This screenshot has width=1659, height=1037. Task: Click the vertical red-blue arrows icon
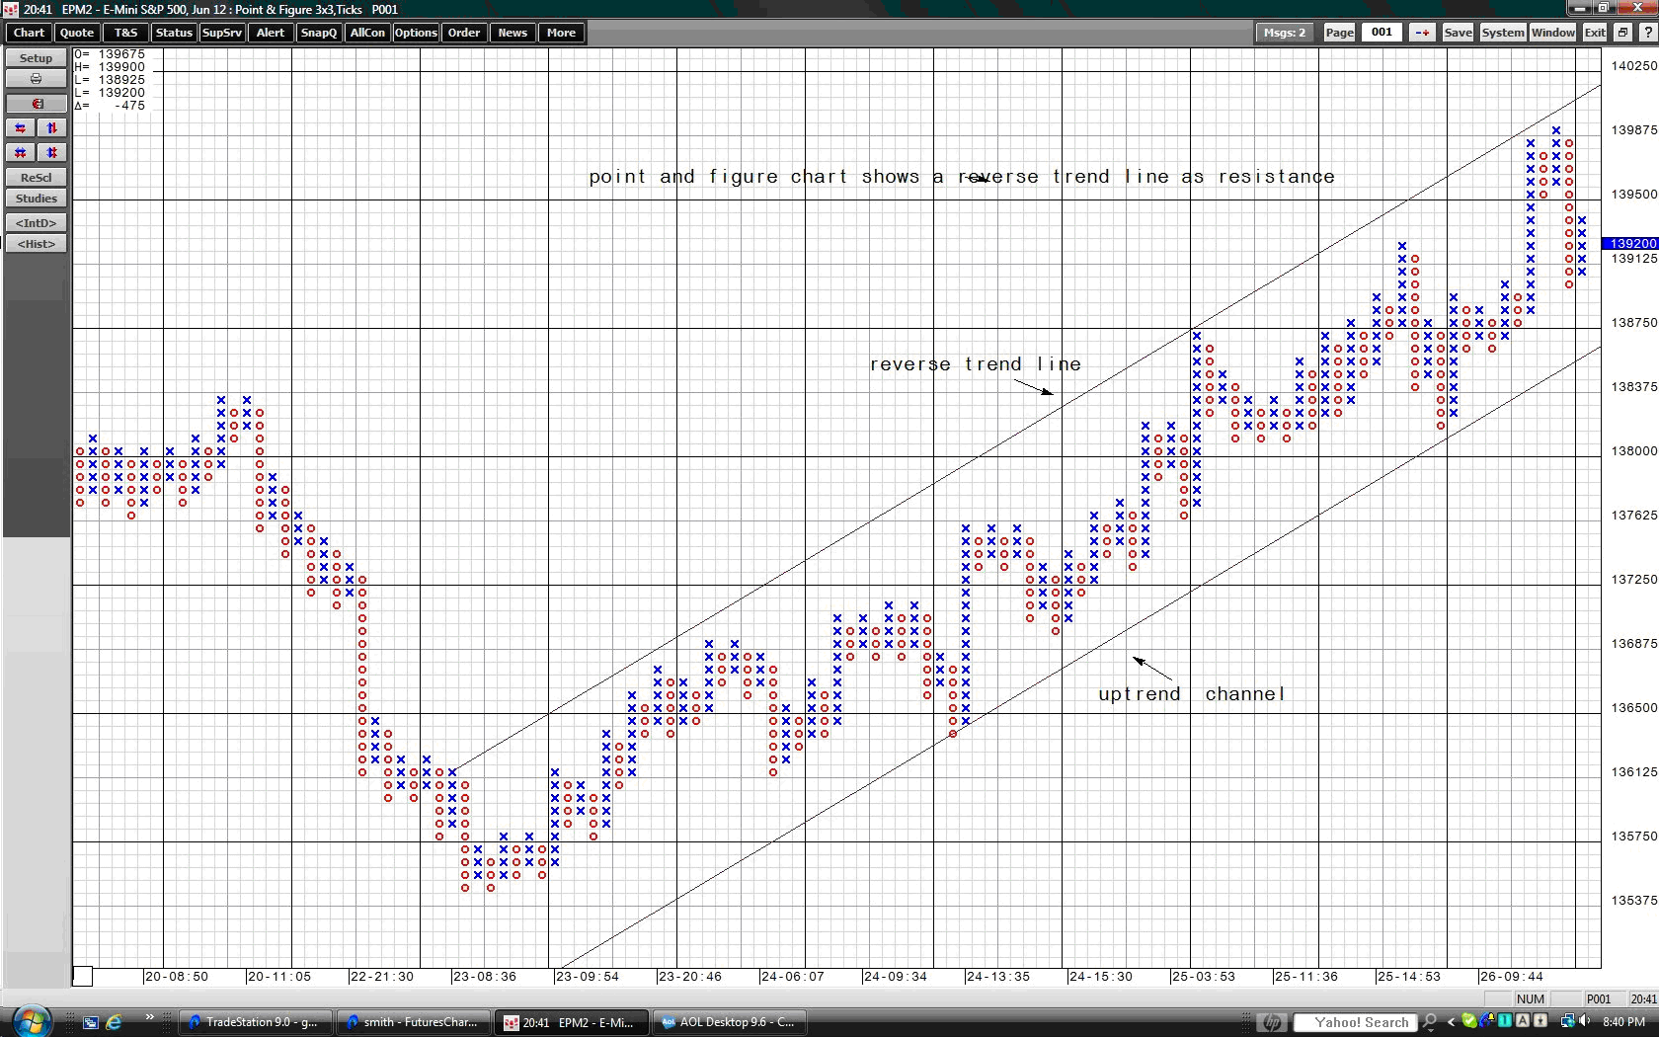pyautogui.click(x=52, y=128)
